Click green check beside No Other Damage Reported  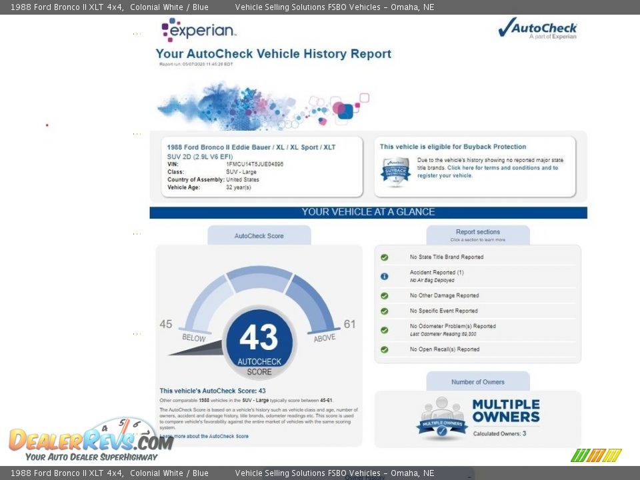click(x=384, y=295)
